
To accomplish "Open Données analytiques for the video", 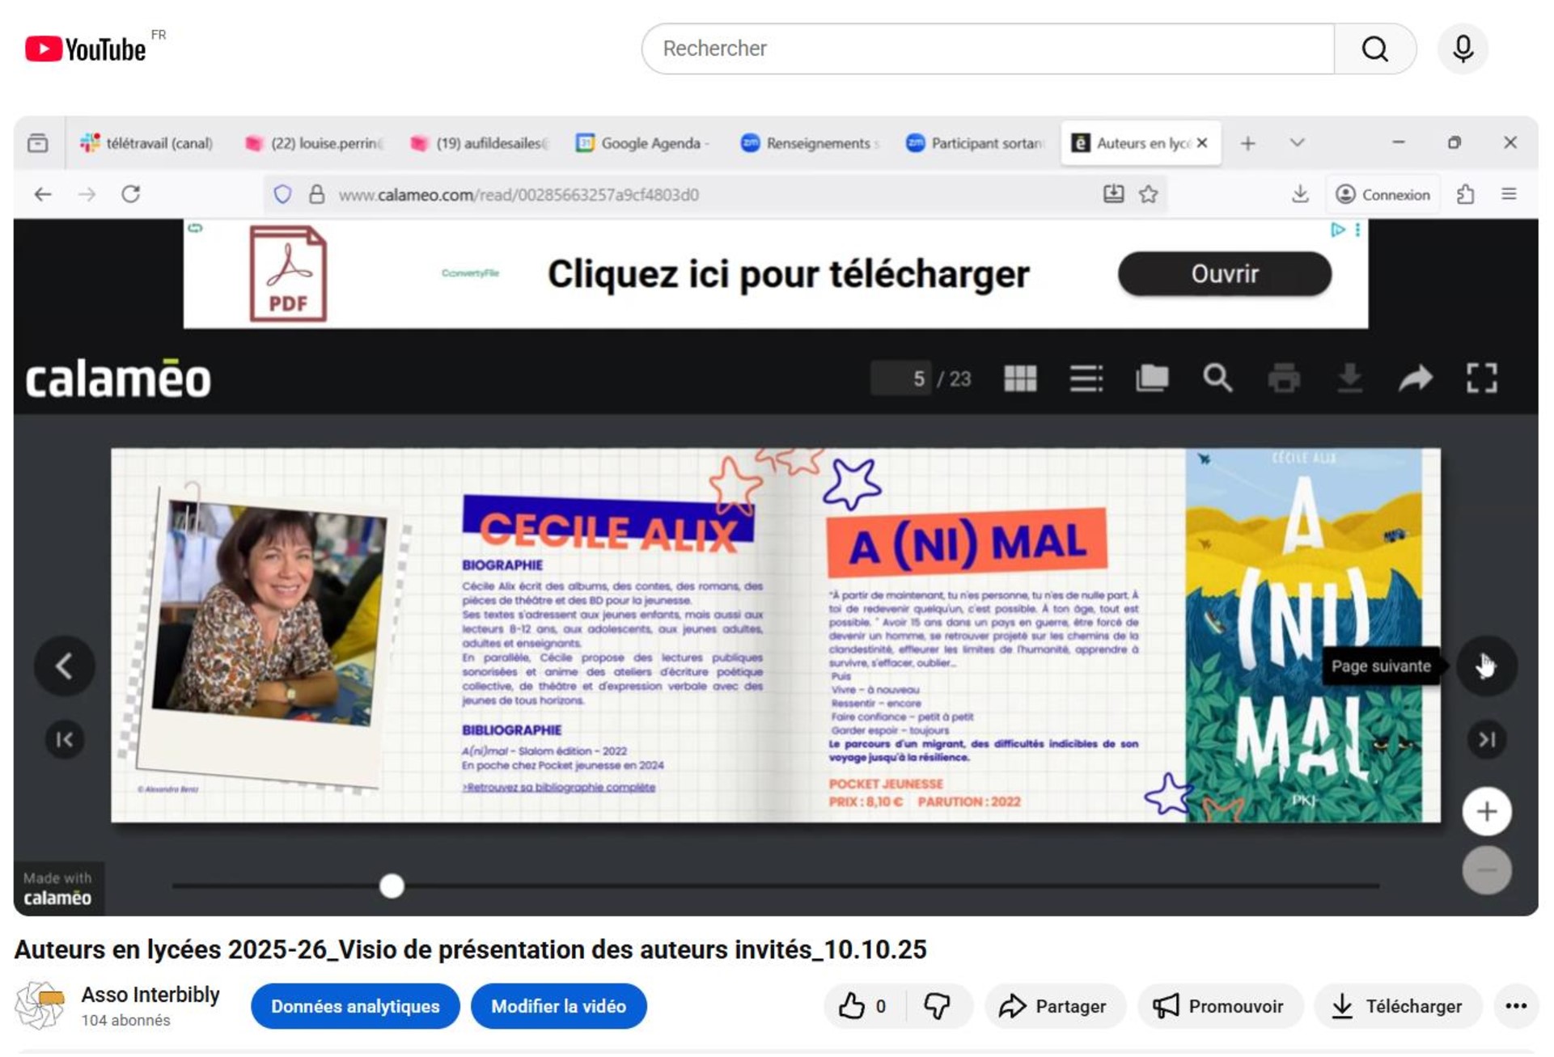I will tap(354, 1006).
